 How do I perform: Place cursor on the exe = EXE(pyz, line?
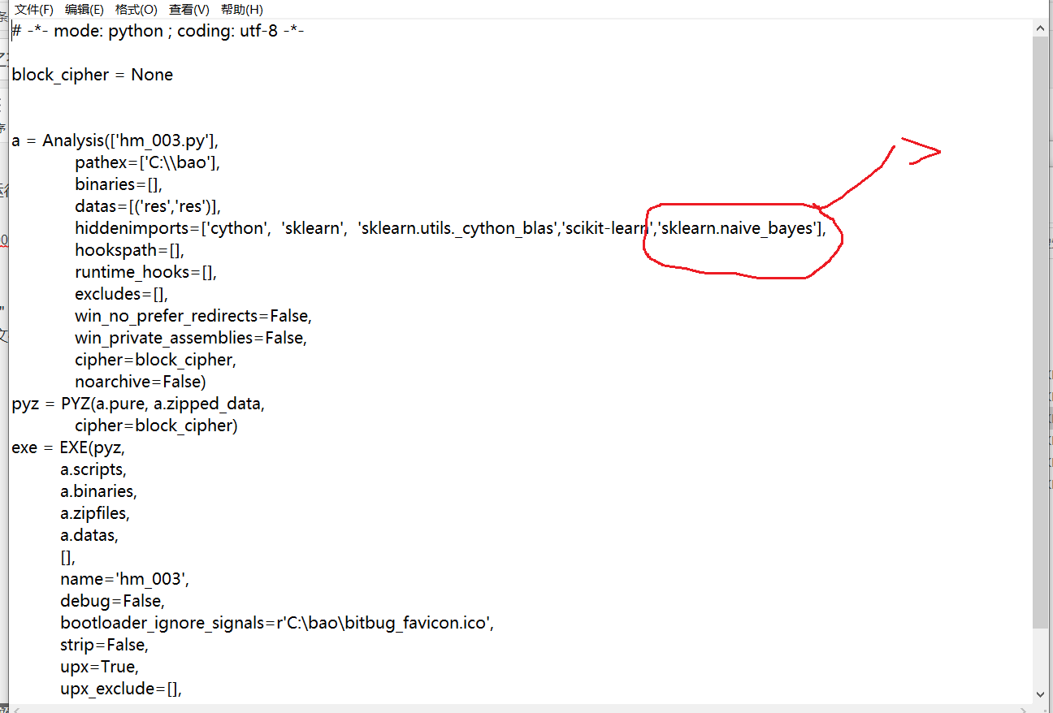click(x=69, y=447)
